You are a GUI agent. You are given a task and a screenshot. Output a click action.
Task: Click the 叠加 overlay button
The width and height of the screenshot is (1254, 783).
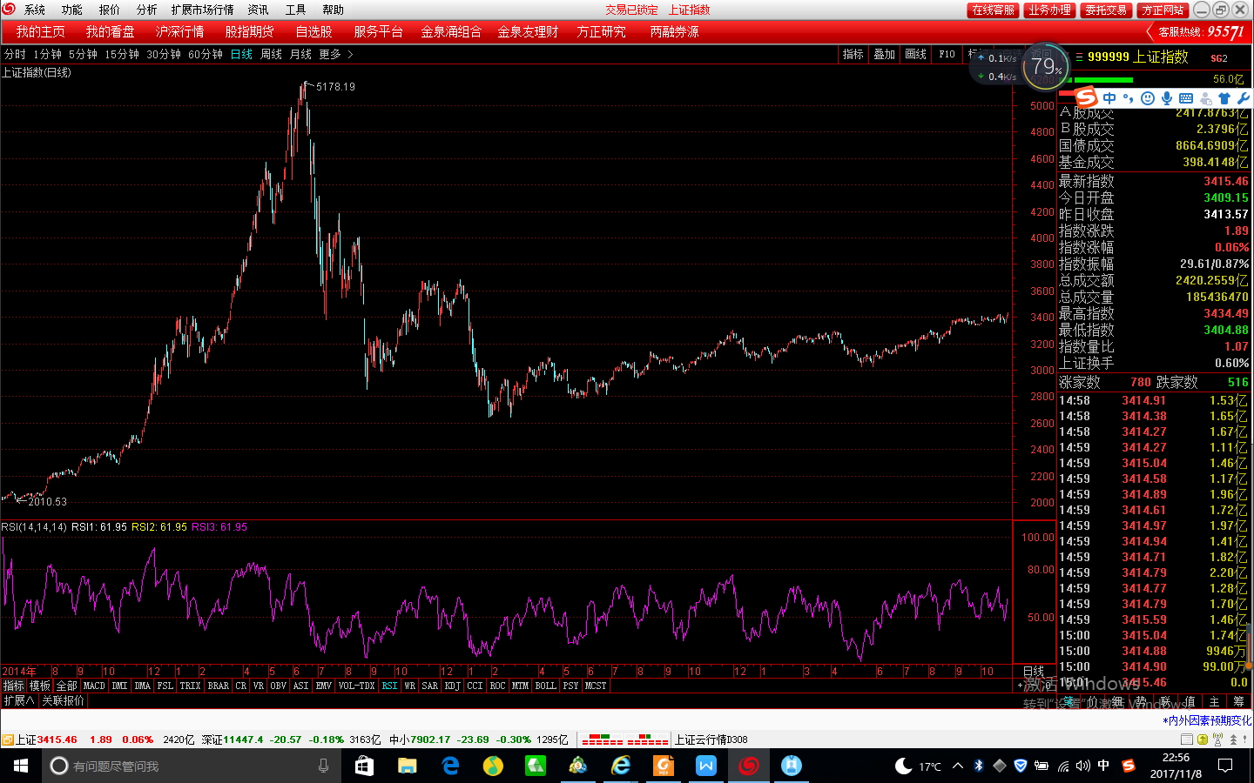[x=885, y=54]
